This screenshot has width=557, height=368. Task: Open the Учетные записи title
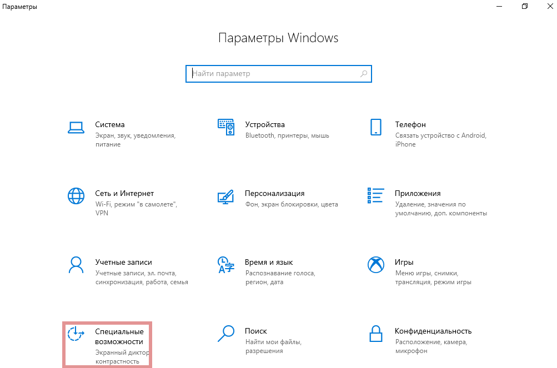click(124, 263)
